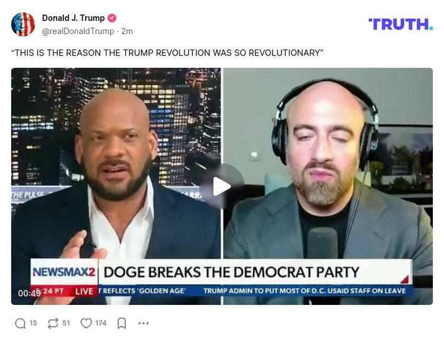Click the right video panel with headphones guest
The height and width of the screenshot is (343, 444).
click(328, 187)
